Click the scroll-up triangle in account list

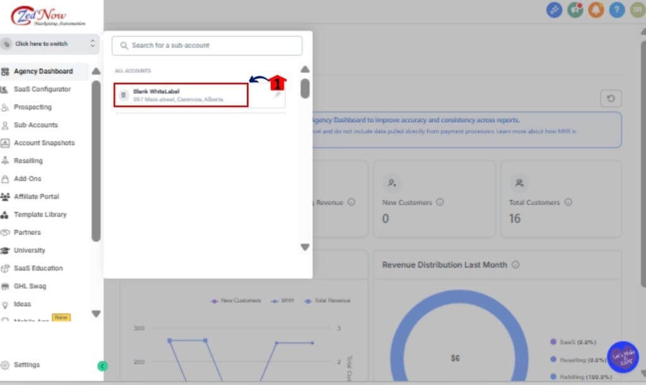tap(305, 69)
